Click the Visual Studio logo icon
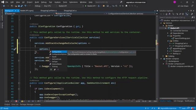 [3, 2]
